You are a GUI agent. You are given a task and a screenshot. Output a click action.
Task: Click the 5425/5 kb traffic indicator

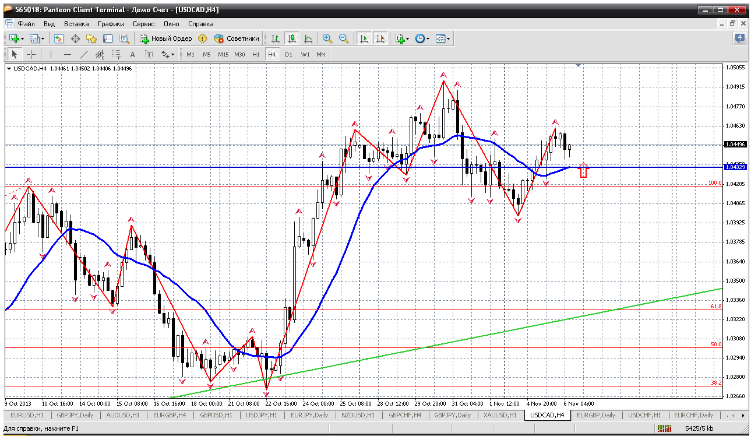(x=699, y=429)
